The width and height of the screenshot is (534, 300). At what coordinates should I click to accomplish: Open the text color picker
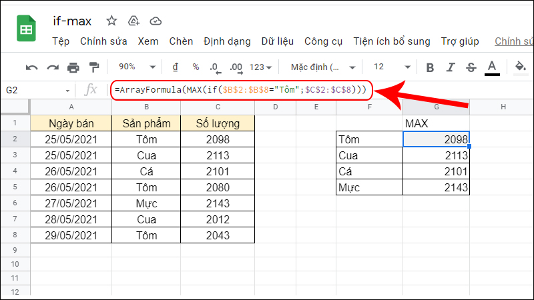[x=492, y=67]
